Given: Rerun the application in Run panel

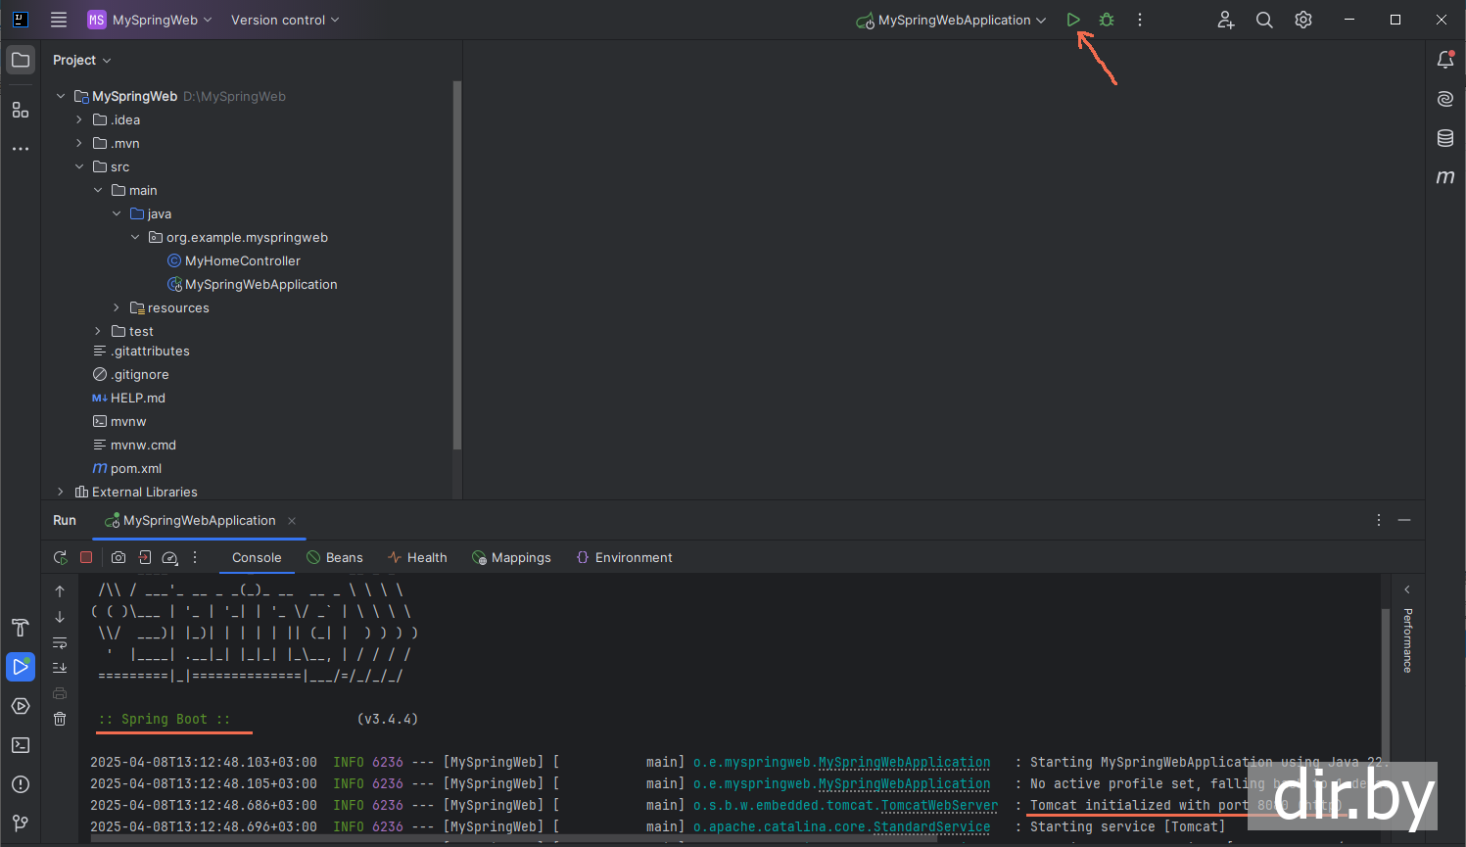Looking at the screenshot, I should tap(61, 557).
